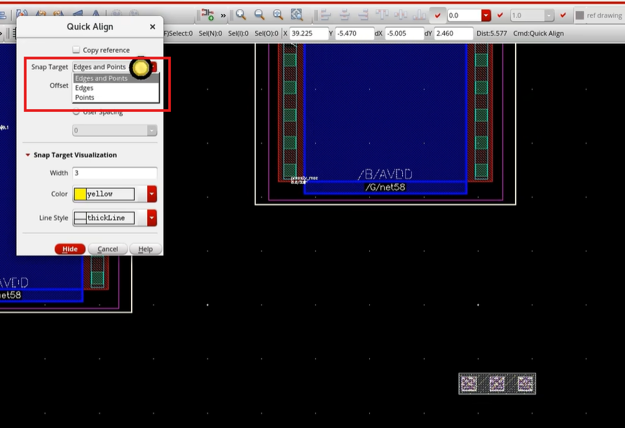This screenshot has width=625, height=428.
Task: Click the dY value field
Action: [x=453, y=34]
